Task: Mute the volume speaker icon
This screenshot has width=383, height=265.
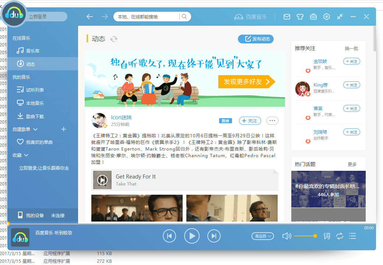Action: 287,236
